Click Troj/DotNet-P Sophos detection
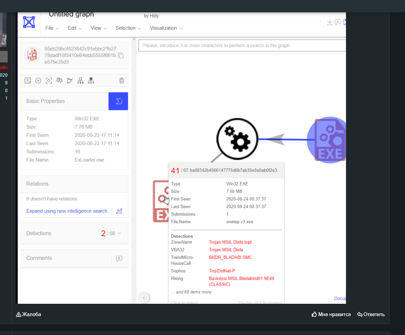This screenshot has height=335, width=405. pyautogui.click(x=222, y=271)
